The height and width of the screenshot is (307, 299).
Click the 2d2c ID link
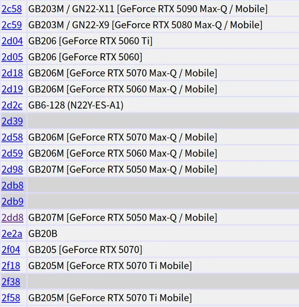pos(12,105)
